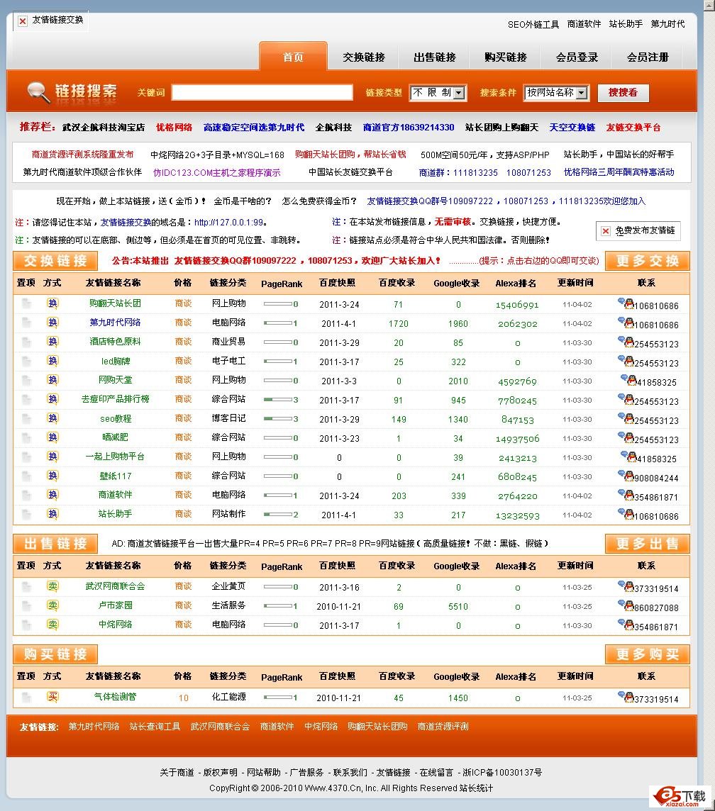
Task: Open the 商道货源评测系统隆重发布 ad link
Action: 82,154
